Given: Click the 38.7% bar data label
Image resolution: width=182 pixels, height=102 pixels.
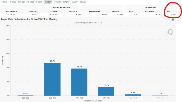Looking at the screenshot, I should tap(79, 67).
